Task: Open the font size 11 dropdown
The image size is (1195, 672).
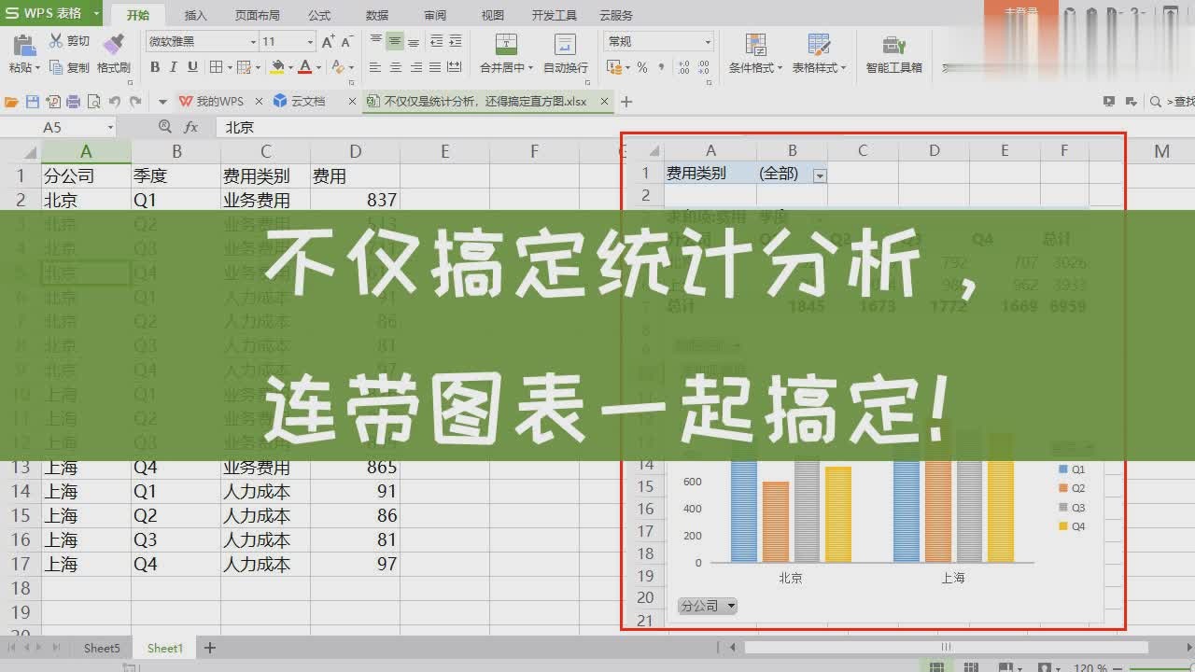Action: [310, 41]
